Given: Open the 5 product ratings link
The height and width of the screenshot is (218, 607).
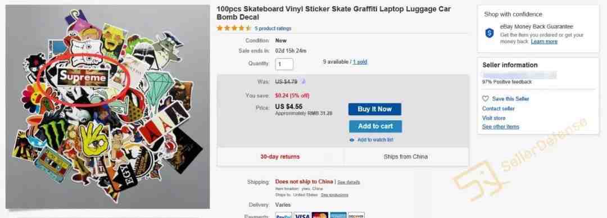Looking at the screenshot, I should [x=273, y=29].
